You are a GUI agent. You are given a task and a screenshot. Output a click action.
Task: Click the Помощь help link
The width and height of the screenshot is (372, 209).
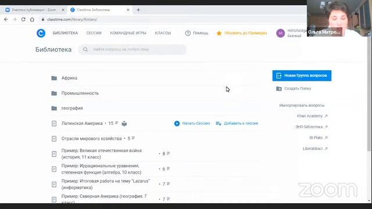tap(196, 33)
